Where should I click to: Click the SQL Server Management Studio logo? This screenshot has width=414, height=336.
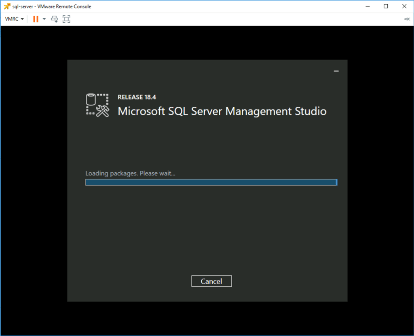pyautogui.click(x=97, y=106)
